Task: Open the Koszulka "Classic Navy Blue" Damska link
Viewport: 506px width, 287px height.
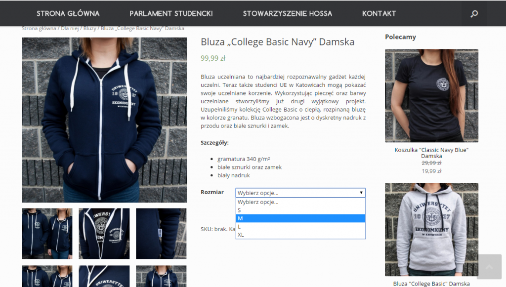Action: click(431, 153)
